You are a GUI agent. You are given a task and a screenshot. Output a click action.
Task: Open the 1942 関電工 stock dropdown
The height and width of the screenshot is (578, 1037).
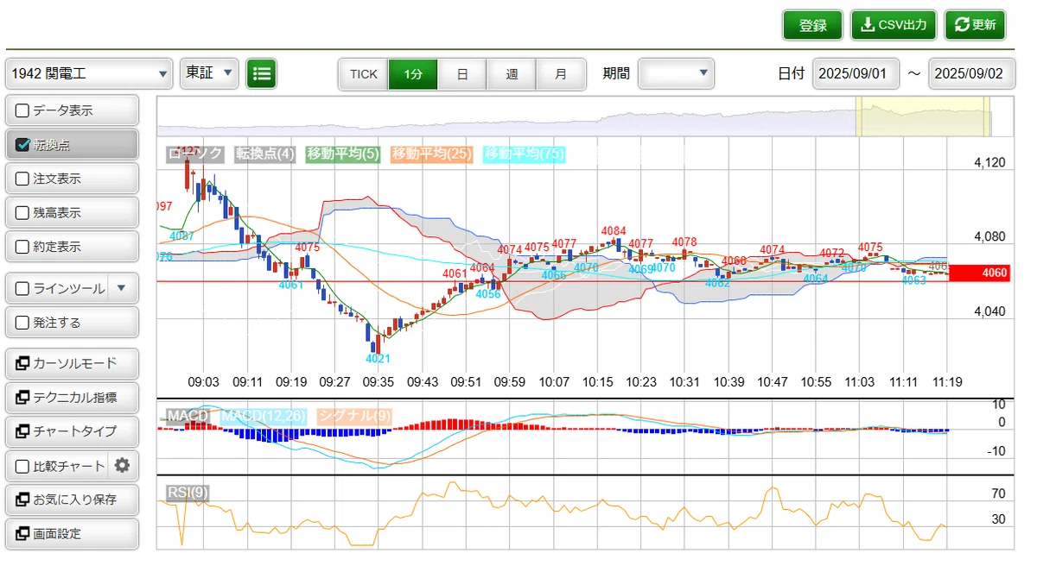pos(90,73)
